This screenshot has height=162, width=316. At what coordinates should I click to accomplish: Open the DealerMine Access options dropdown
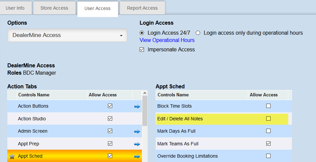67,35
